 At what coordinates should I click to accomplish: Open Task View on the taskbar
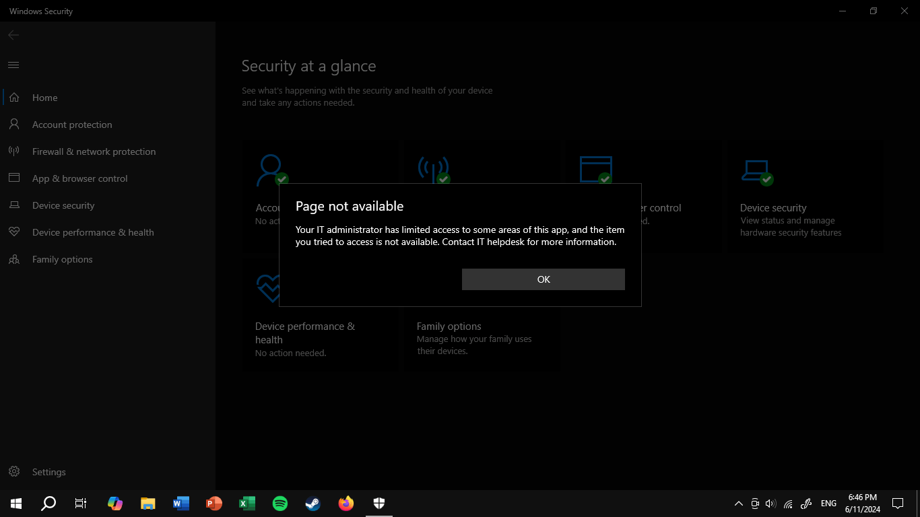click(x=81, y=503)
